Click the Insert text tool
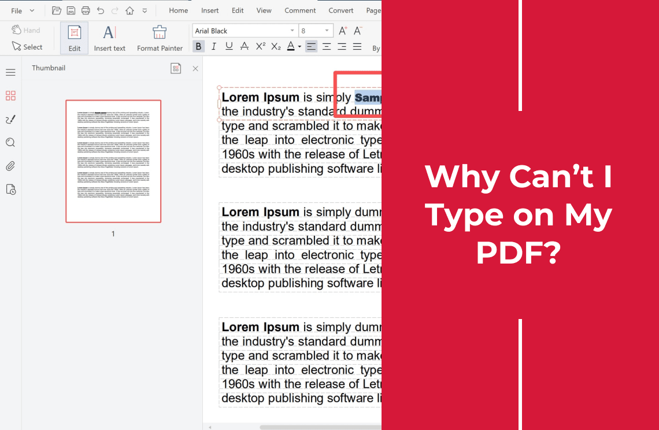659x430 pixels. point(110,38)
